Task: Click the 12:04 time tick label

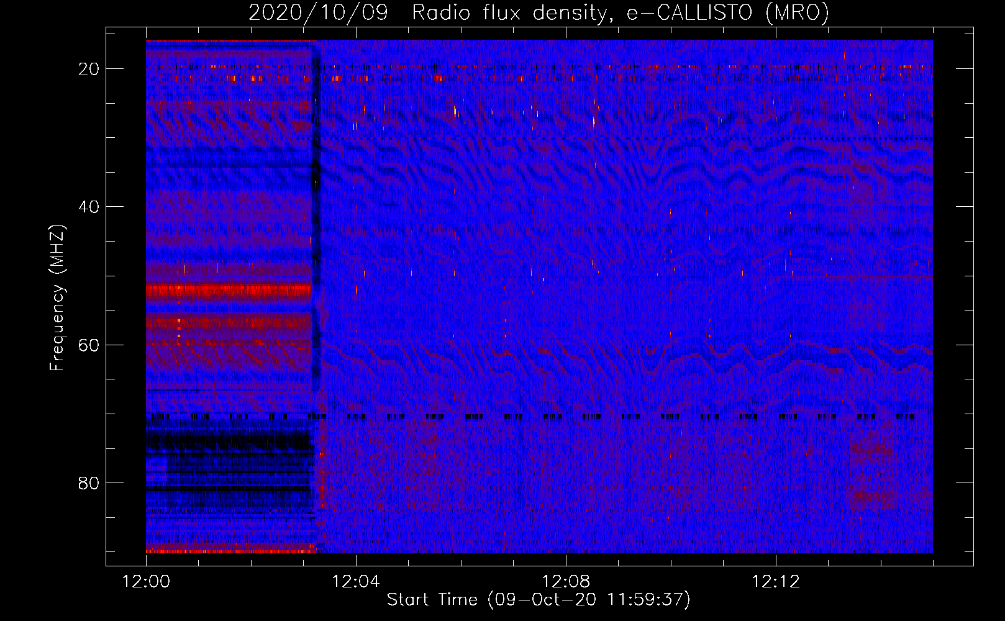Action: (x=355, y=582)
